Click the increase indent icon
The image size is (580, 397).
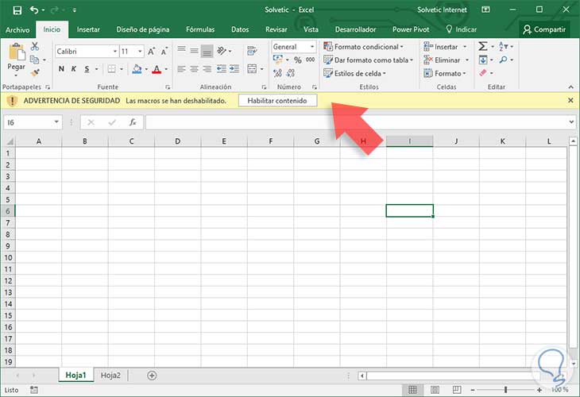coord(234,69)
